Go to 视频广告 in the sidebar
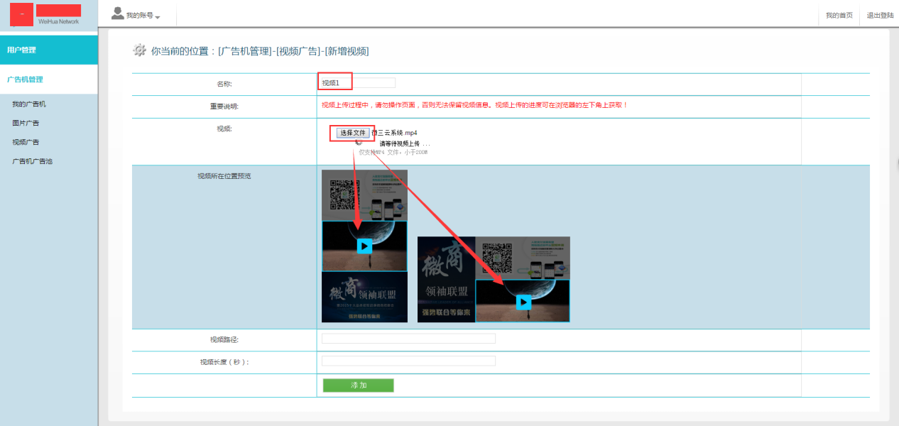Viewport: 899px width, 426px height. (26, 142)
